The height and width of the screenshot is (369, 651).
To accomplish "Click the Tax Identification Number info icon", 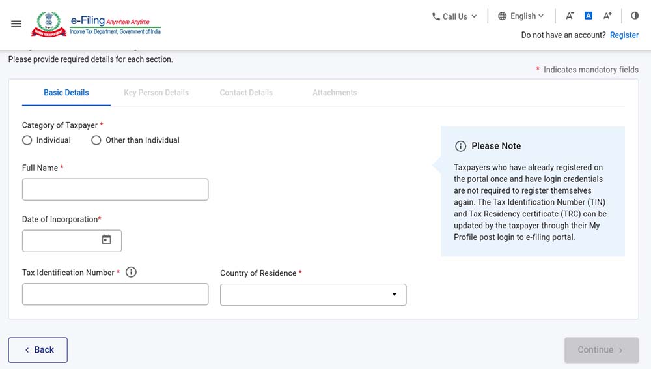I will [x=131, y=273].
